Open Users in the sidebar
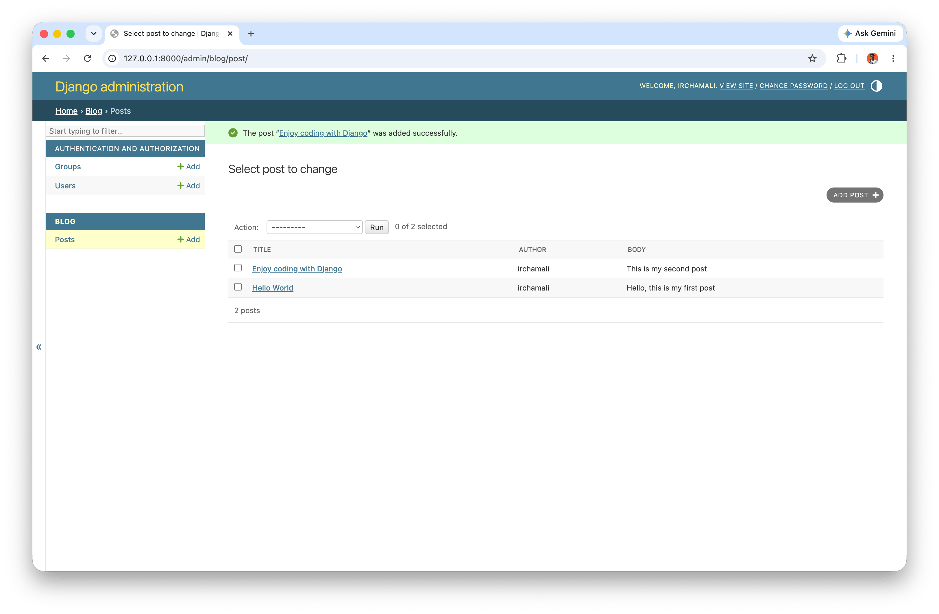Image resolution: width=939 pixels, height=614 pixels. (x=65, y=185)
